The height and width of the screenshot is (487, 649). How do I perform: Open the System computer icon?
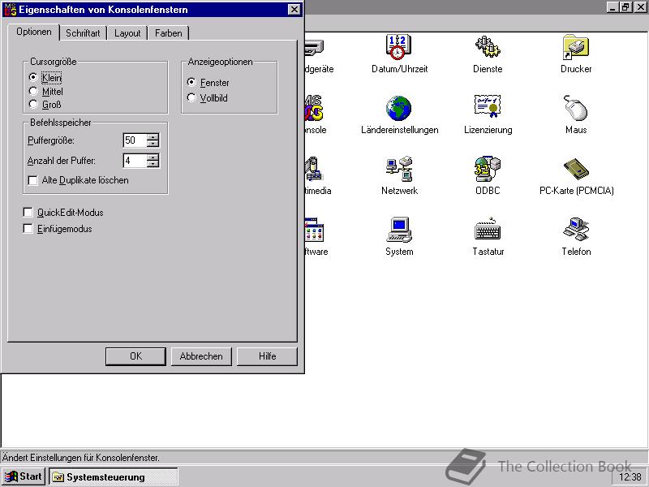(x=398, y=230)
